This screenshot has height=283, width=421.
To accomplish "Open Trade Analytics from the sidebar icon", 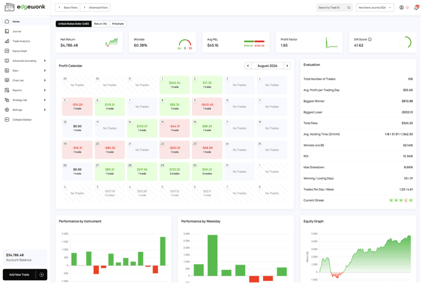I will [x=7, y=41].
